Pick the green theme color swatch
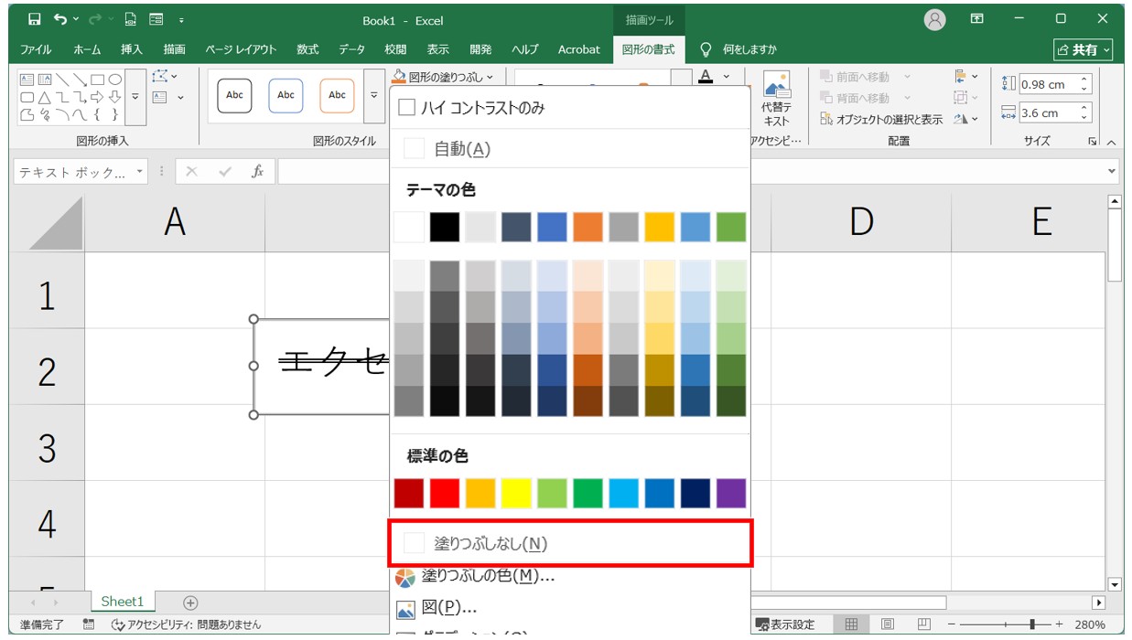 click(x=731, y=227)
